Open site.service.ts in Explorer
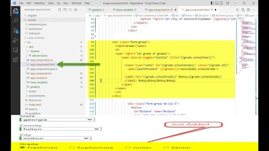 pos(40,55)
